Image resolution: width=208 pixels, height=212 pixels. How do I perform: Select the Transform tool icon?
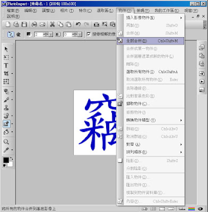(6, 82)
